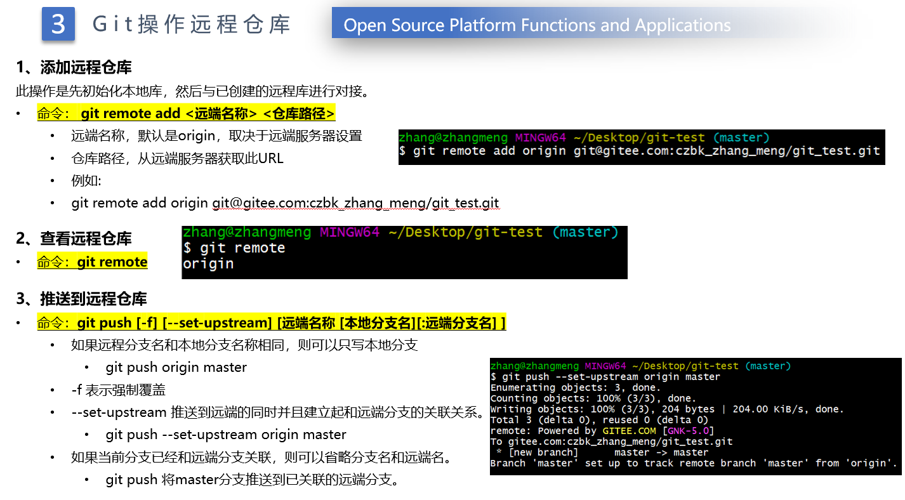Click the blue number 3 badge
Viewport: 905px width, 500px height.
pos(58,24)
